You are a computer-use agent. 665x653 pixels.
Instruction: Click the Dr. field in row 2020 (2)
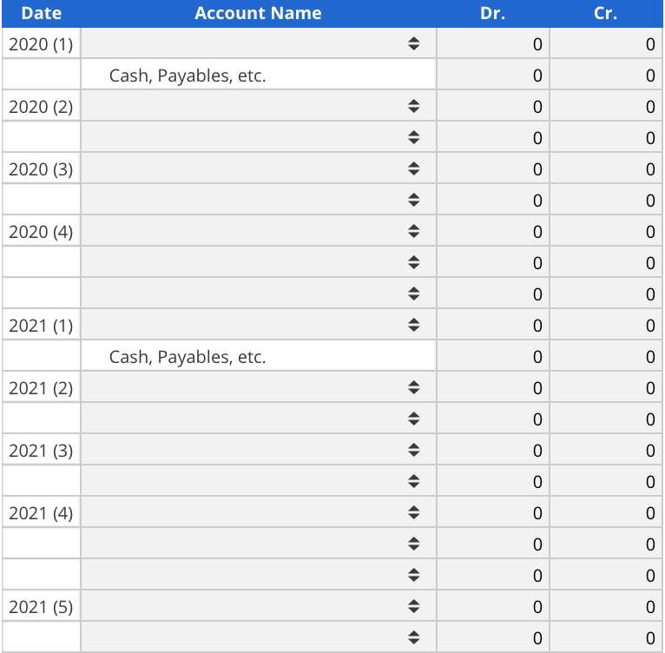493,106
